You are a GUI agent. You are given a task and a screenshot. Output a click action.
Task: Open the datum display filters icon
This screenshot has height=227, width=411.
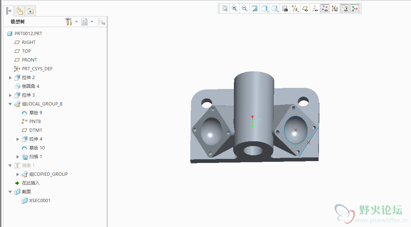pos(295,9)
